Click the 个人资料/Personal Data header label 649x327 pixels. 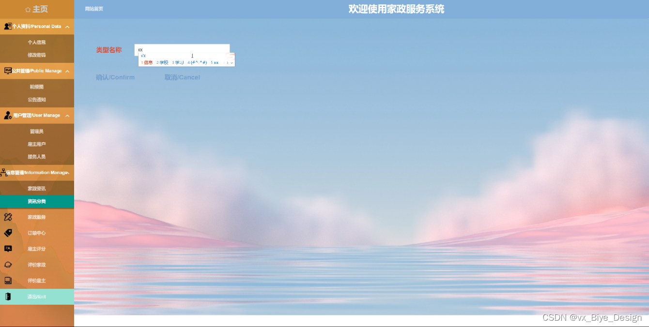(37, 27)
